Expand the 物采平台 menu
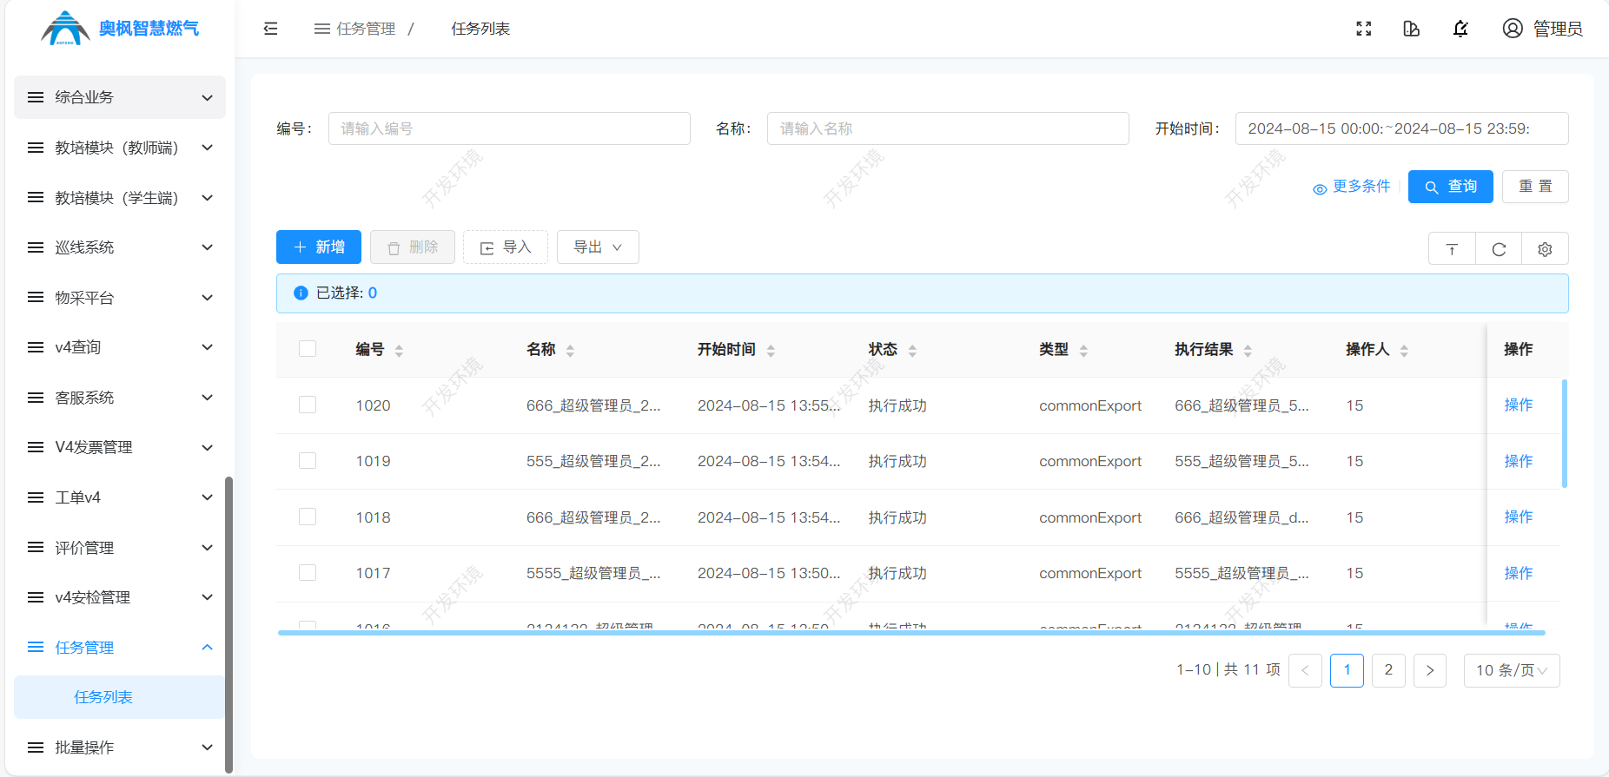1609x777 pixels. click(x=120, y=298)
